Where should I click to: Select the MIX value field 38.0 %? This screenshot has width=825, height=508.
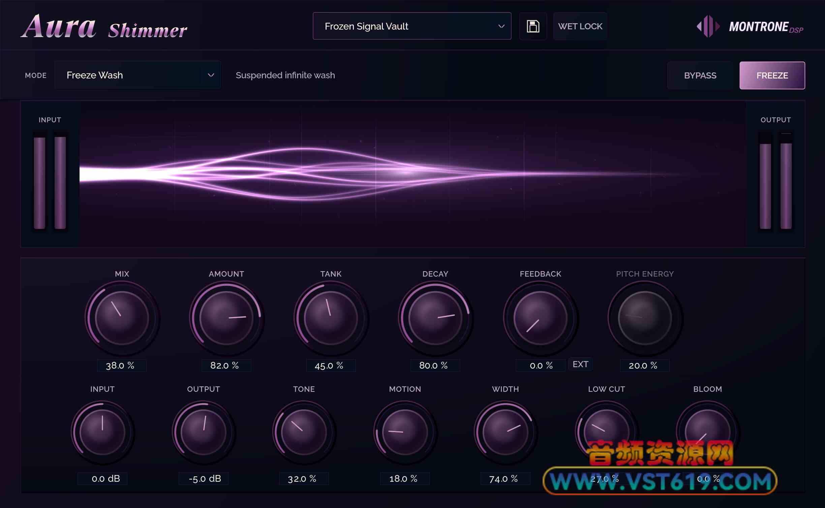(122, 366)
